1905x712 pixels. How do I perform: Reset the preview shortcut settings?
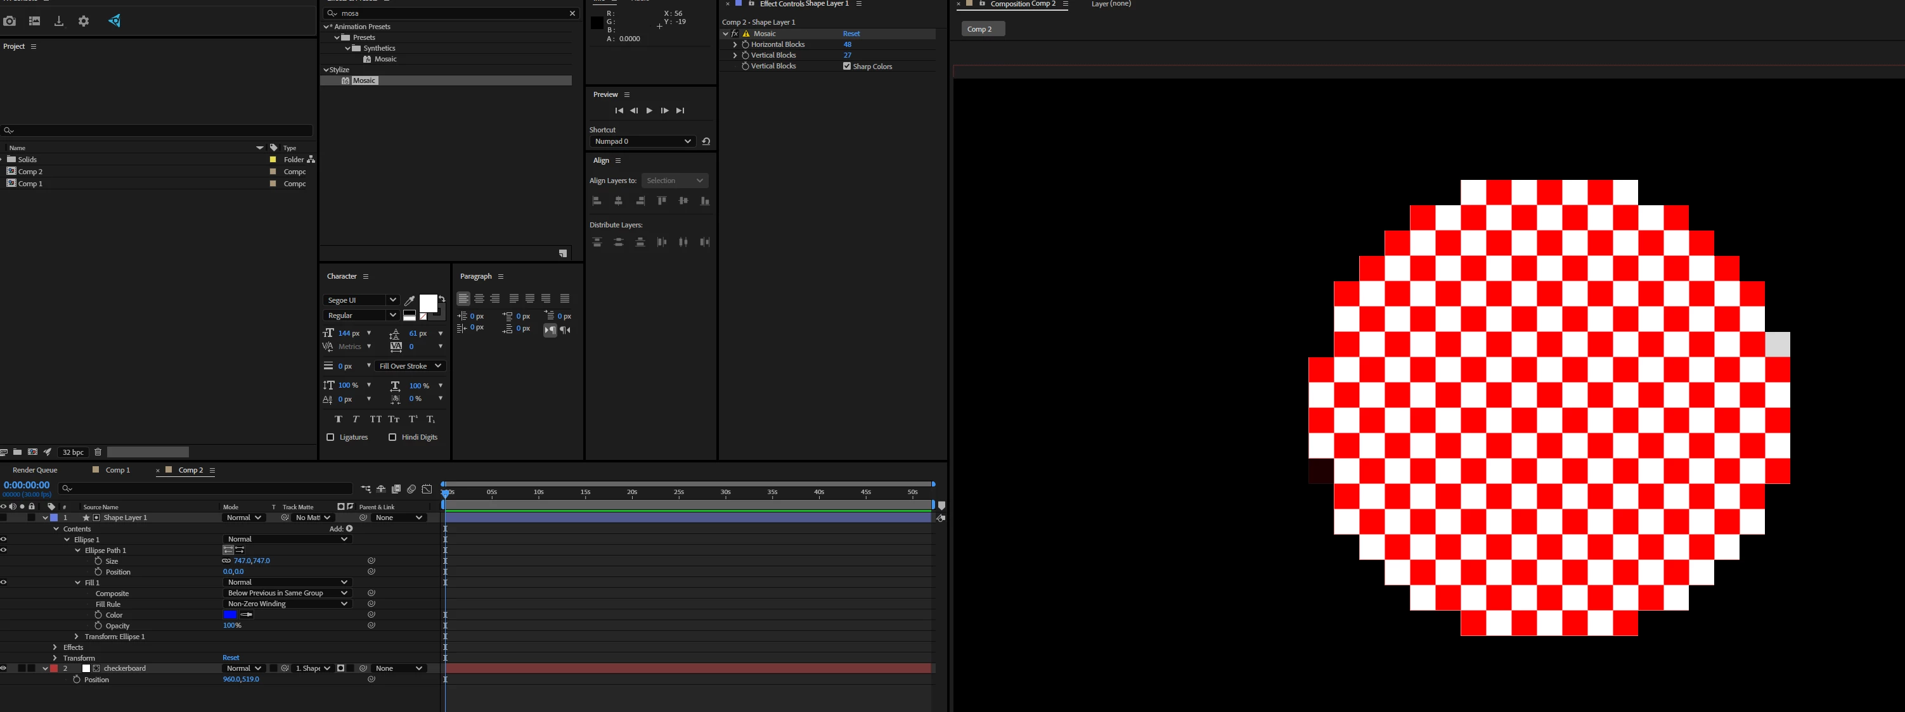point(706,141)
